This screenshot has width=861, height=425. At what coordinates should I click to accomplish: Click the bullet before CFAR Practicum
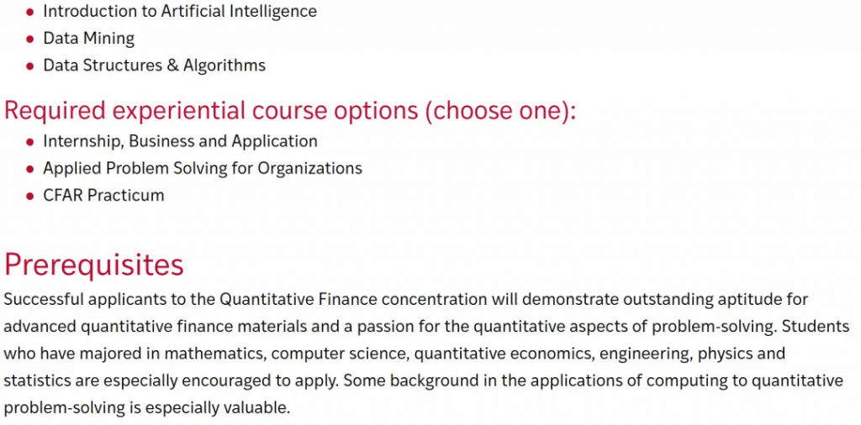click(30, 196)
